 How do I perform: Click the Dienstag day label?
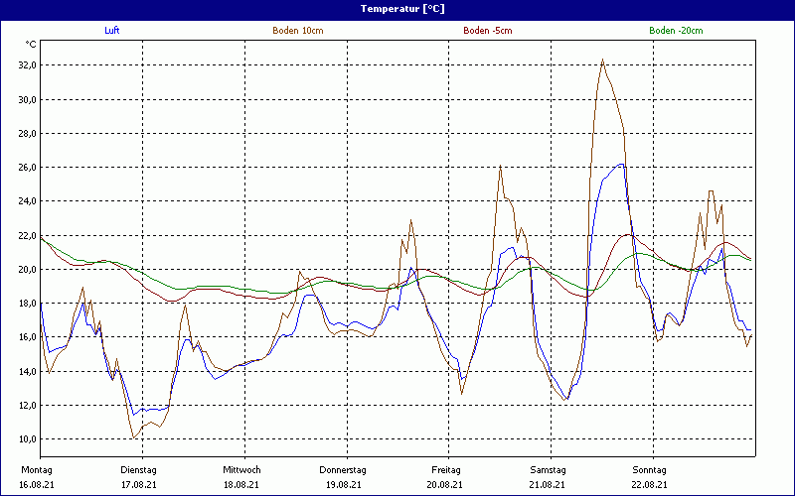click(x=138, y=470)
